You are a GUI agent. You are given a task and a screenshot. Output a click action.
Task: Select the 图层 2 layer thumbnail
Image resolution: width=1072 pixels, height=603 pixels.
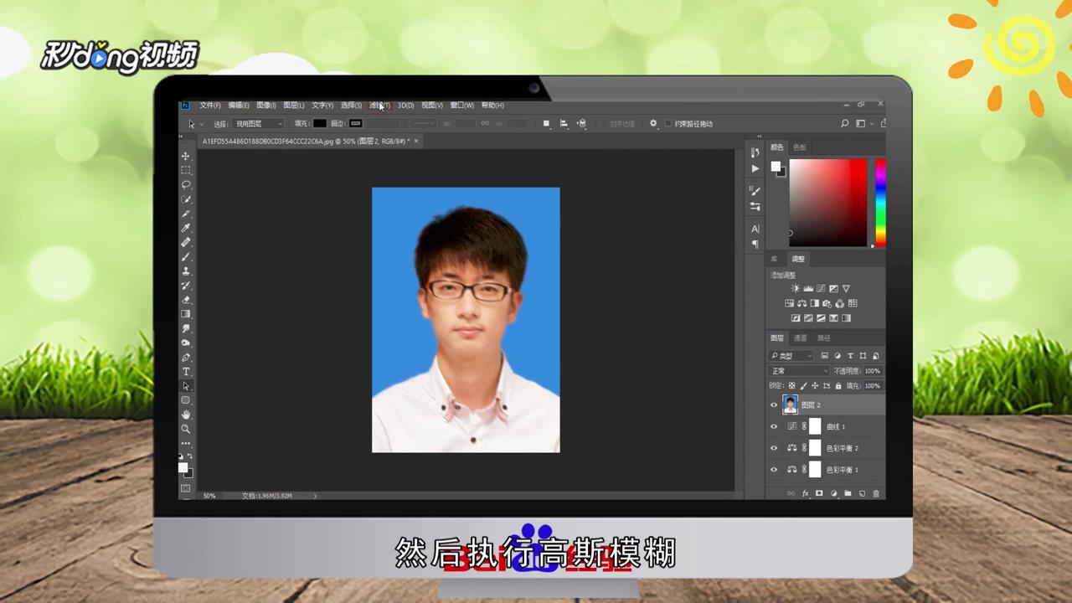(790, 405)
